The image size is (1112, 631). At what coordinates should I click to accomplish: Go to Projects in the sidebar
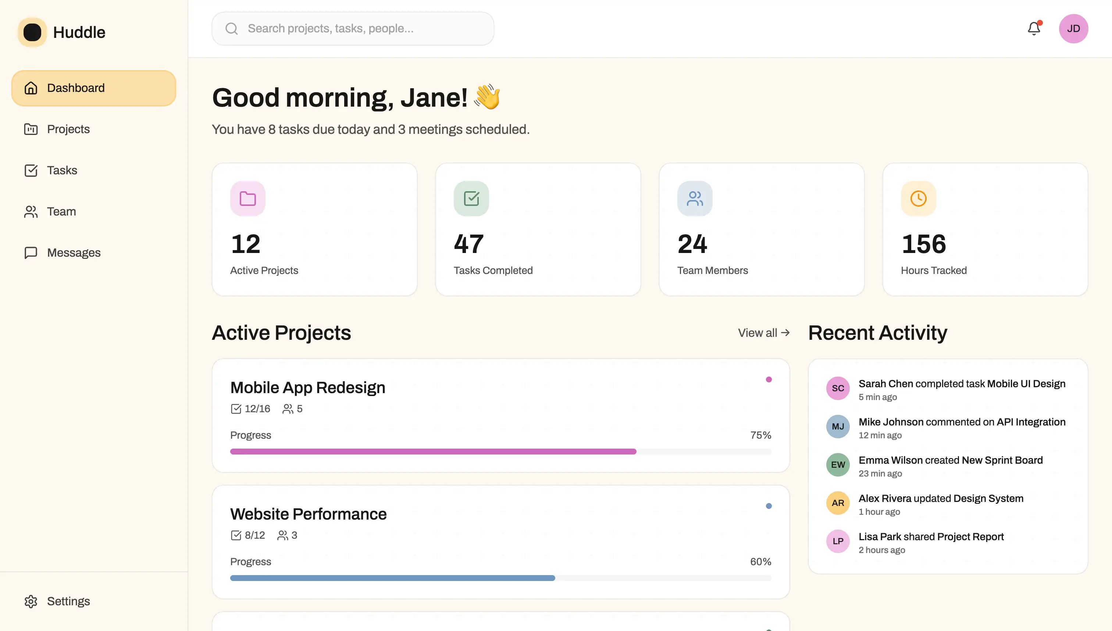[68, 129]
